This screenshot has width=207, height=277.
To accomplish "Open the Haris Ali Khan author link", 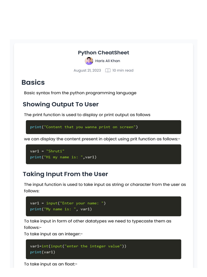I will 108,61.
